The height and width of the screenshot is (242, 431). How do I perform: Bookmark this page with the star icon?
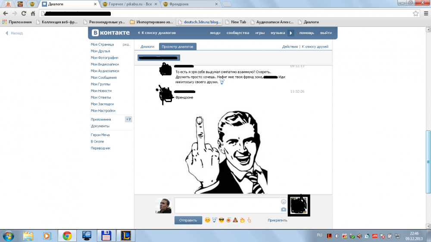coord(415,13)
